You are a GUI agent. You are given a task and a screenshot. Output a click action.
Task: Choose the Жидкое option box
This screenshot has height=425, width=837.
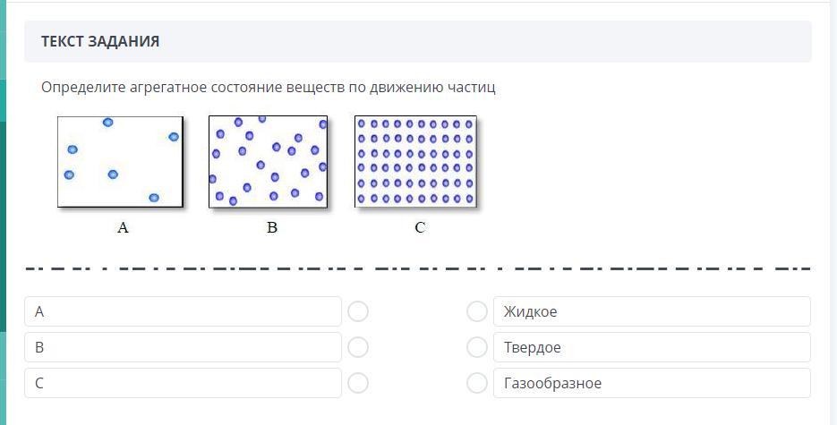point(651,311)
